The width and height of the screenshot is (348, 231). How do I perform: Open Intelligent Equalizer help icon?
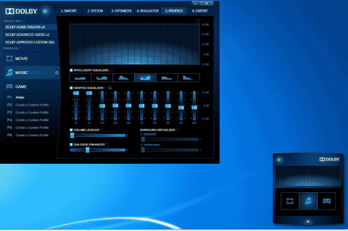click(x=111, y=70)
